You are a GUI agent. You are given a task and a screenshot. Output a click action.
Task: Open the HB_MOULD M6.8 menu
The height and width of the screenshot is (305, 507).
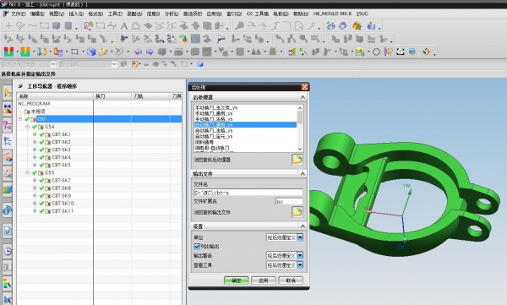[x=332, y=14]
